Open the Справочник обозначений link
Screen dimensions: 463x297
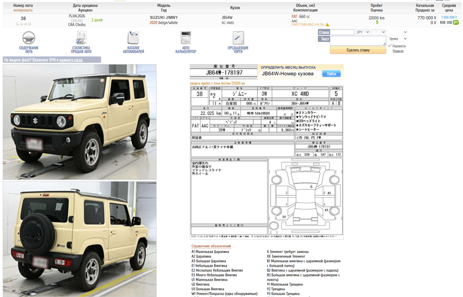211,246
